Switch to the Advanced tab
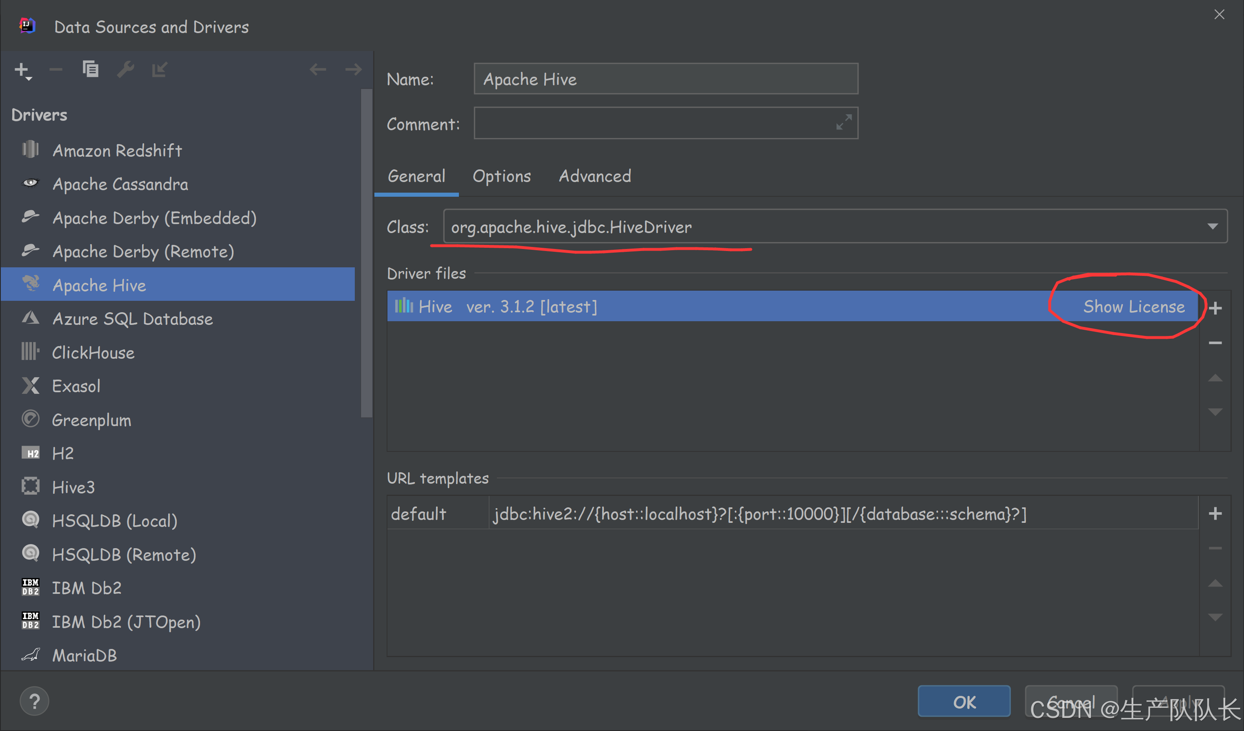 coord(595,176)
